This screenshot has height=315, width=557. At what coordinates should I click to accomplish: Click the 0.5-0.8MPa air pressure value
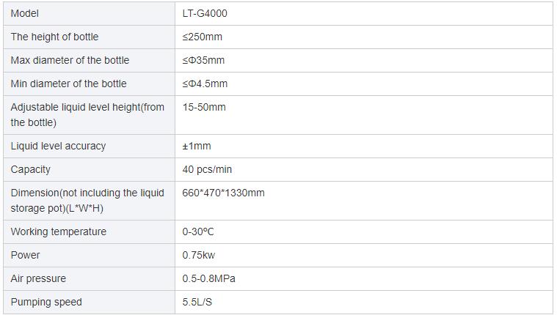(x=209, y=278)
